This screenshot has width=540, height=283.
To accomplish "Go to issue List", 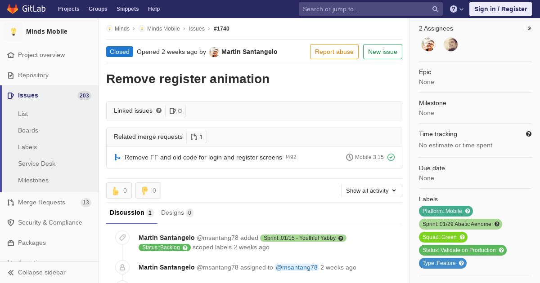I will tap(23, 114).
